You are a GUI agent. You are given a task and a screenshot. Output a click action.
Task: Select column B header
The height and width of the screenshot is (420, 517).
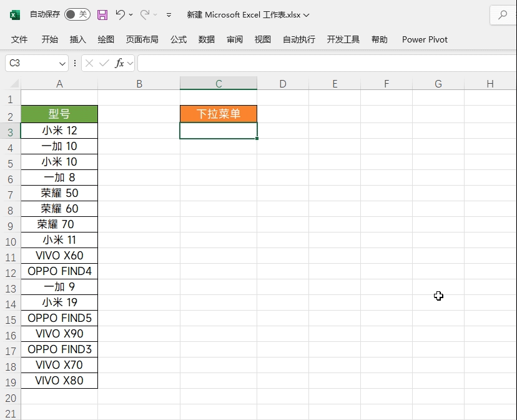click(139, 84)
